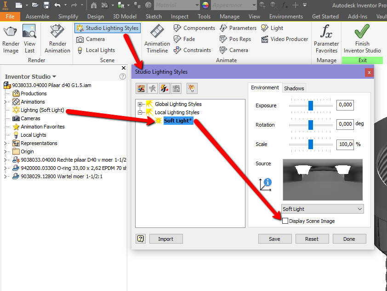Click the Reset button

312,239
